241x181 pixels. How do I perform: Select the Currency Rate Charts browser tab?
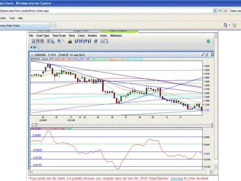pyautogui.click(x=25, y=25)
